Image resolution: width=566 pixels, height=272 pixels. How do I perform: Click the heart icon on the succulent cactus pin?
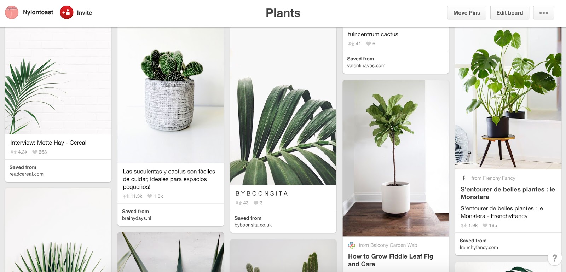pyautogui.click(x=149, y=196)
